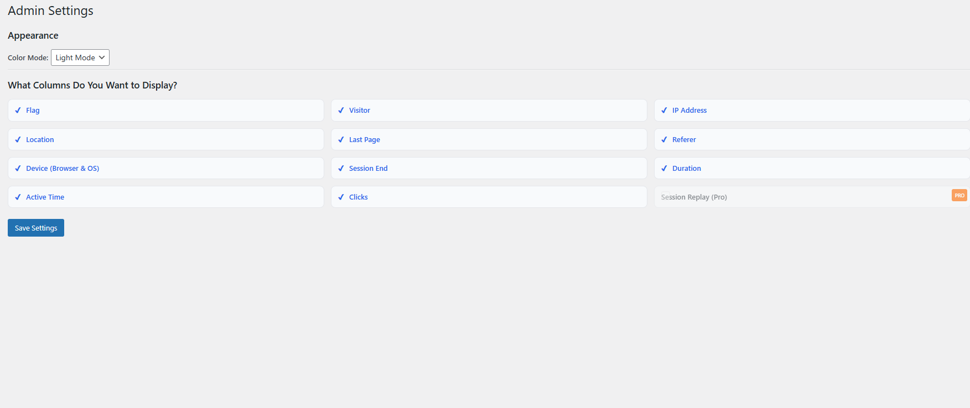The width and height of the screenshot is (970, 408).
Task: Click the Save Settings button
Action: pos(36,228)
